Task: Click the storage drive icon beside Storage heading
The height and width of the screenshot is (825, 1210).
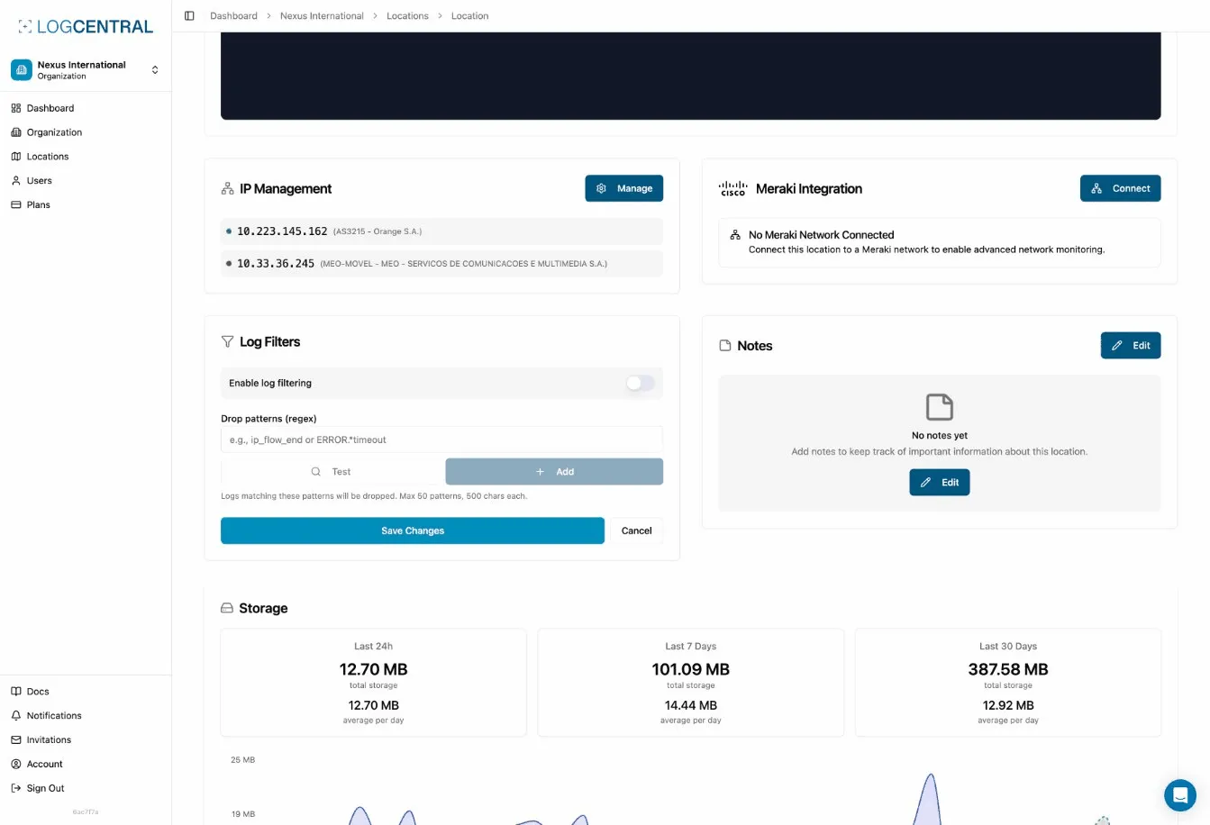Action: coord(226,608)
